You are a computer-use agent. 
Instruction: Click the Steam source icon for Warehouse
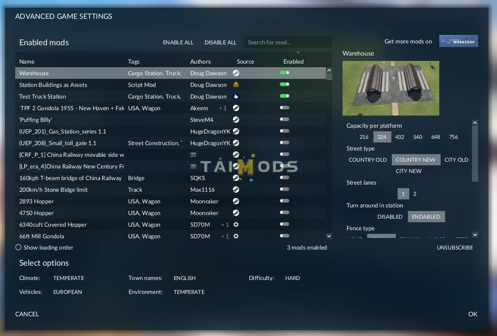point(236,73)
